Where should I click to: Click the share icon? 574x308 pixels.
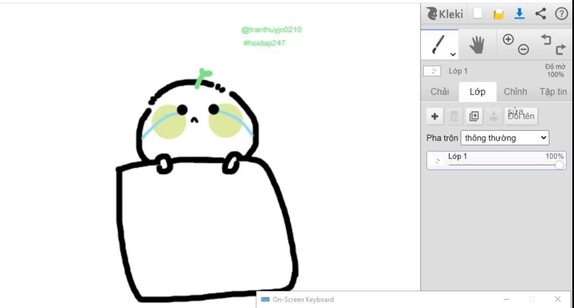click(x=540, y=13)
